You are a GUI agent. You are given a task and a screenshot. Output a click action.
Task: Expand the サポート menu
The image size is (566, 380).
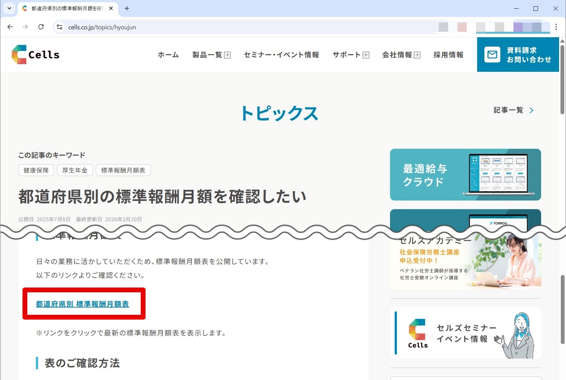351,55
